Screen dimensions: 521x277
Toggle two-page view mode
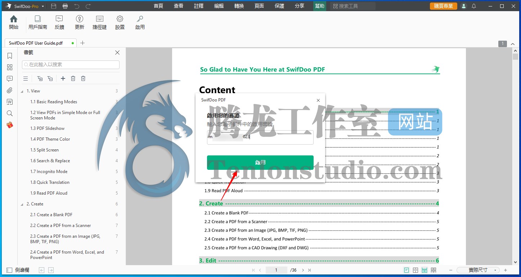(416, 270)
